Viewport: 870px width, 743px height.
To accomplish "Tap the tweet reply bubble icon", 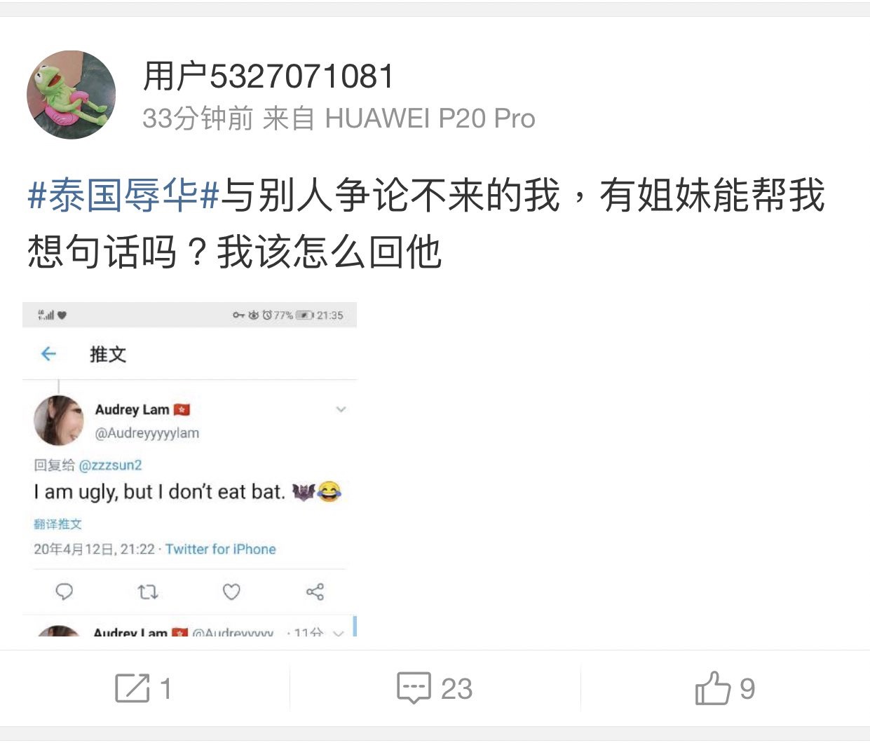I will 64,592.
